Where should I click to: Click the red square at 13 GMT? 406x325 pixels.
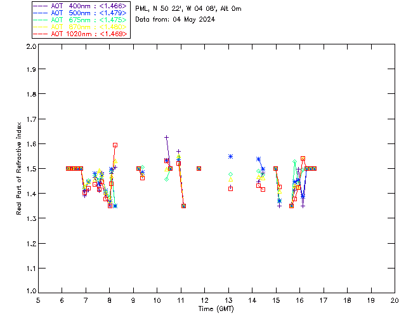coord(230,189)
